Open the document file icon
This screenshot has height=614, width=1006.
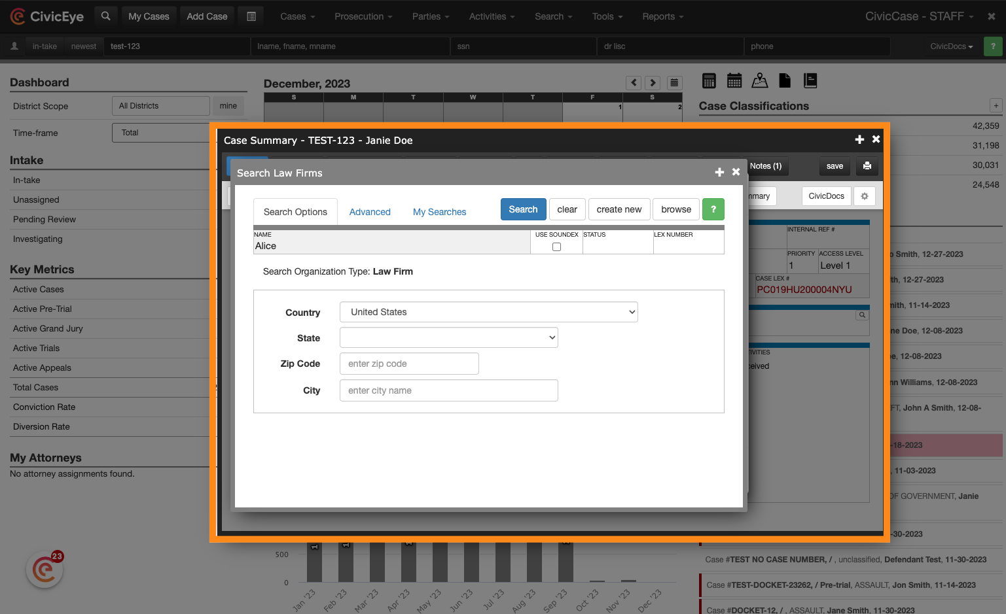785,80
